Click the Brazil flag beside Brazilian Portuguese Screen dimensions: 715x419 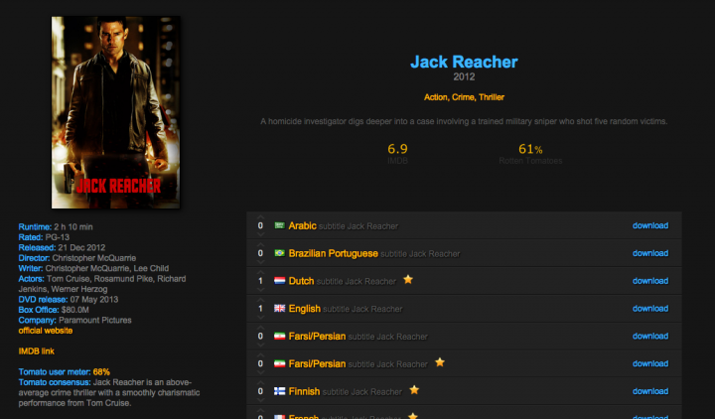(279, 253)
